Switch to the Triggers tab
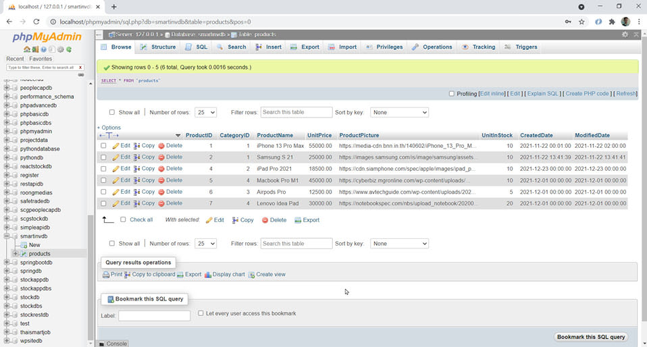 (521, 47)
